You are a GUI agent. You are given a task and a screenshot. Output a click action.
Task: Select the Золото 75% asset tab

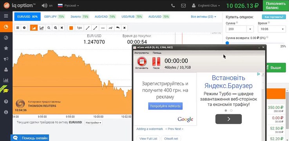(79, 16)
